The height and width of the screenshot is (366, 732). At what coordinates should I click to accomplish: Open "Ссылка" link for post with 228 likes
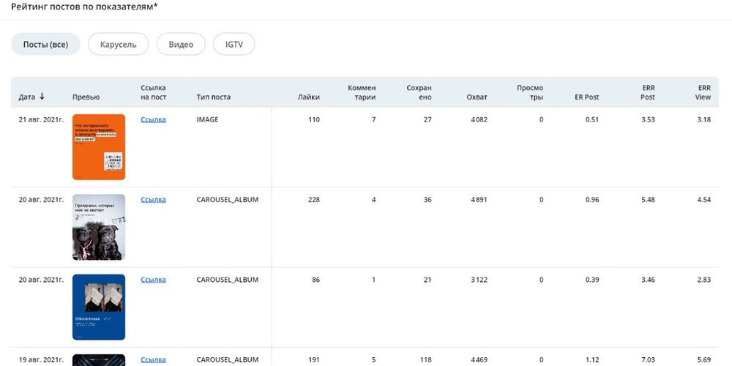[153, 200]
